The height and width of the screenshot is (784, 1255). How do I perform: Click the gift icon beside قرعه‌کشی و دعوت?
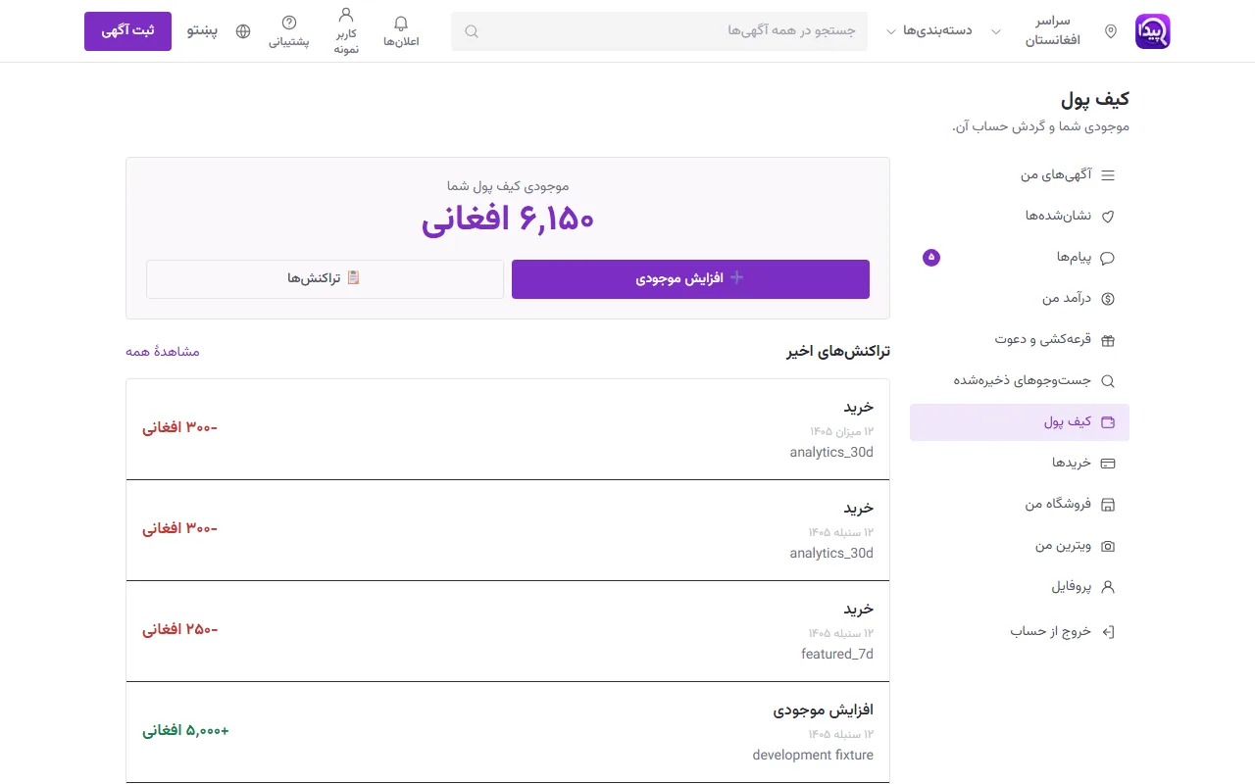point(1109,340)
